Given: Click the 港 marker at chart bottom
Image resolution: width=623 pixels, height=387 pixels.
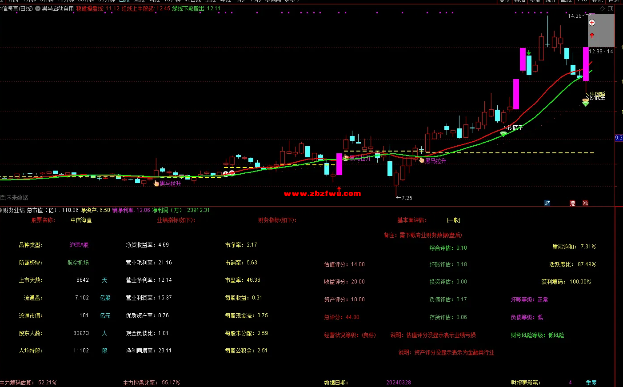Looking at the screenshot, I should (572, 203).
